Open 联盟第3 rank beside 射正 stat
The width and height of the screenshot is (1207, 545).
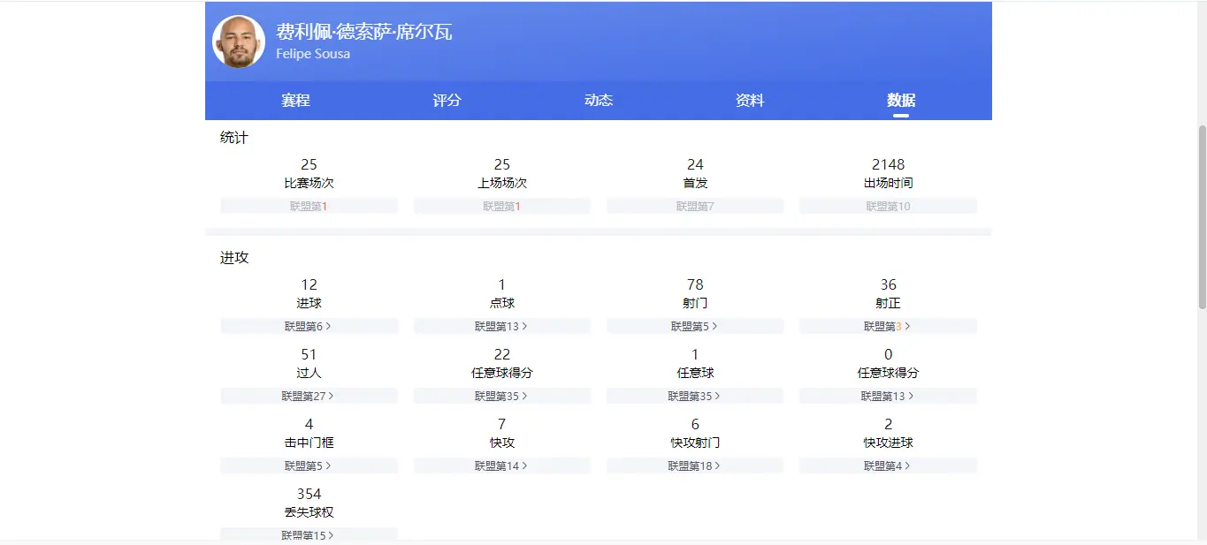click(x=888, y=326)
